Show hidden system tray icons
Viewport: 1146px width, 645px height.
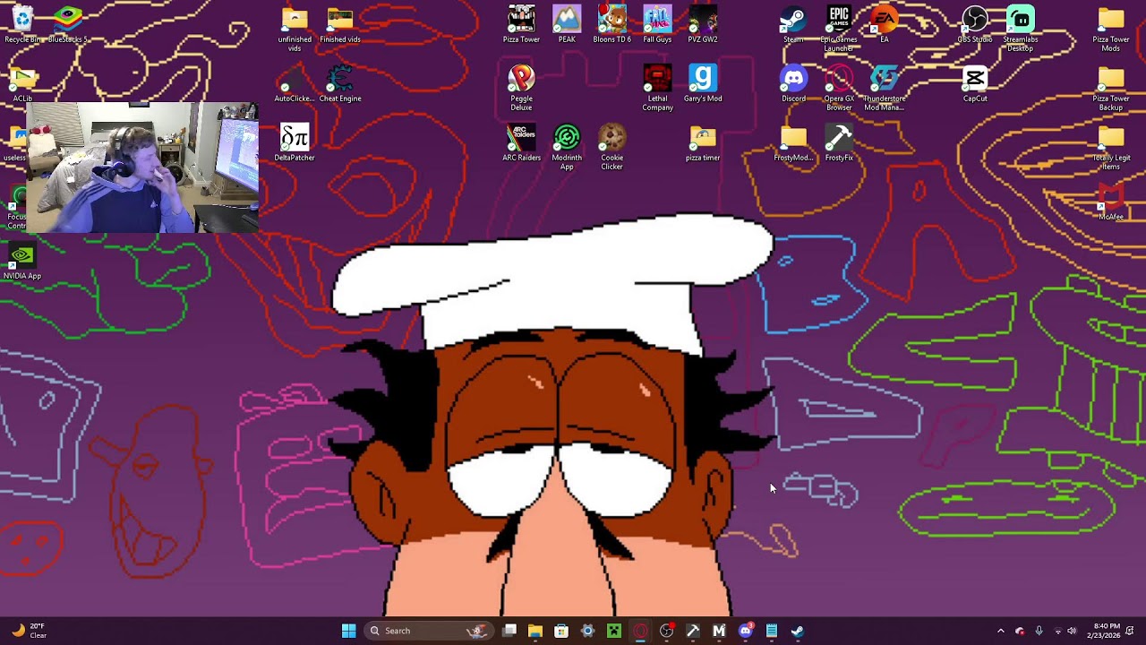point(1001,631)
